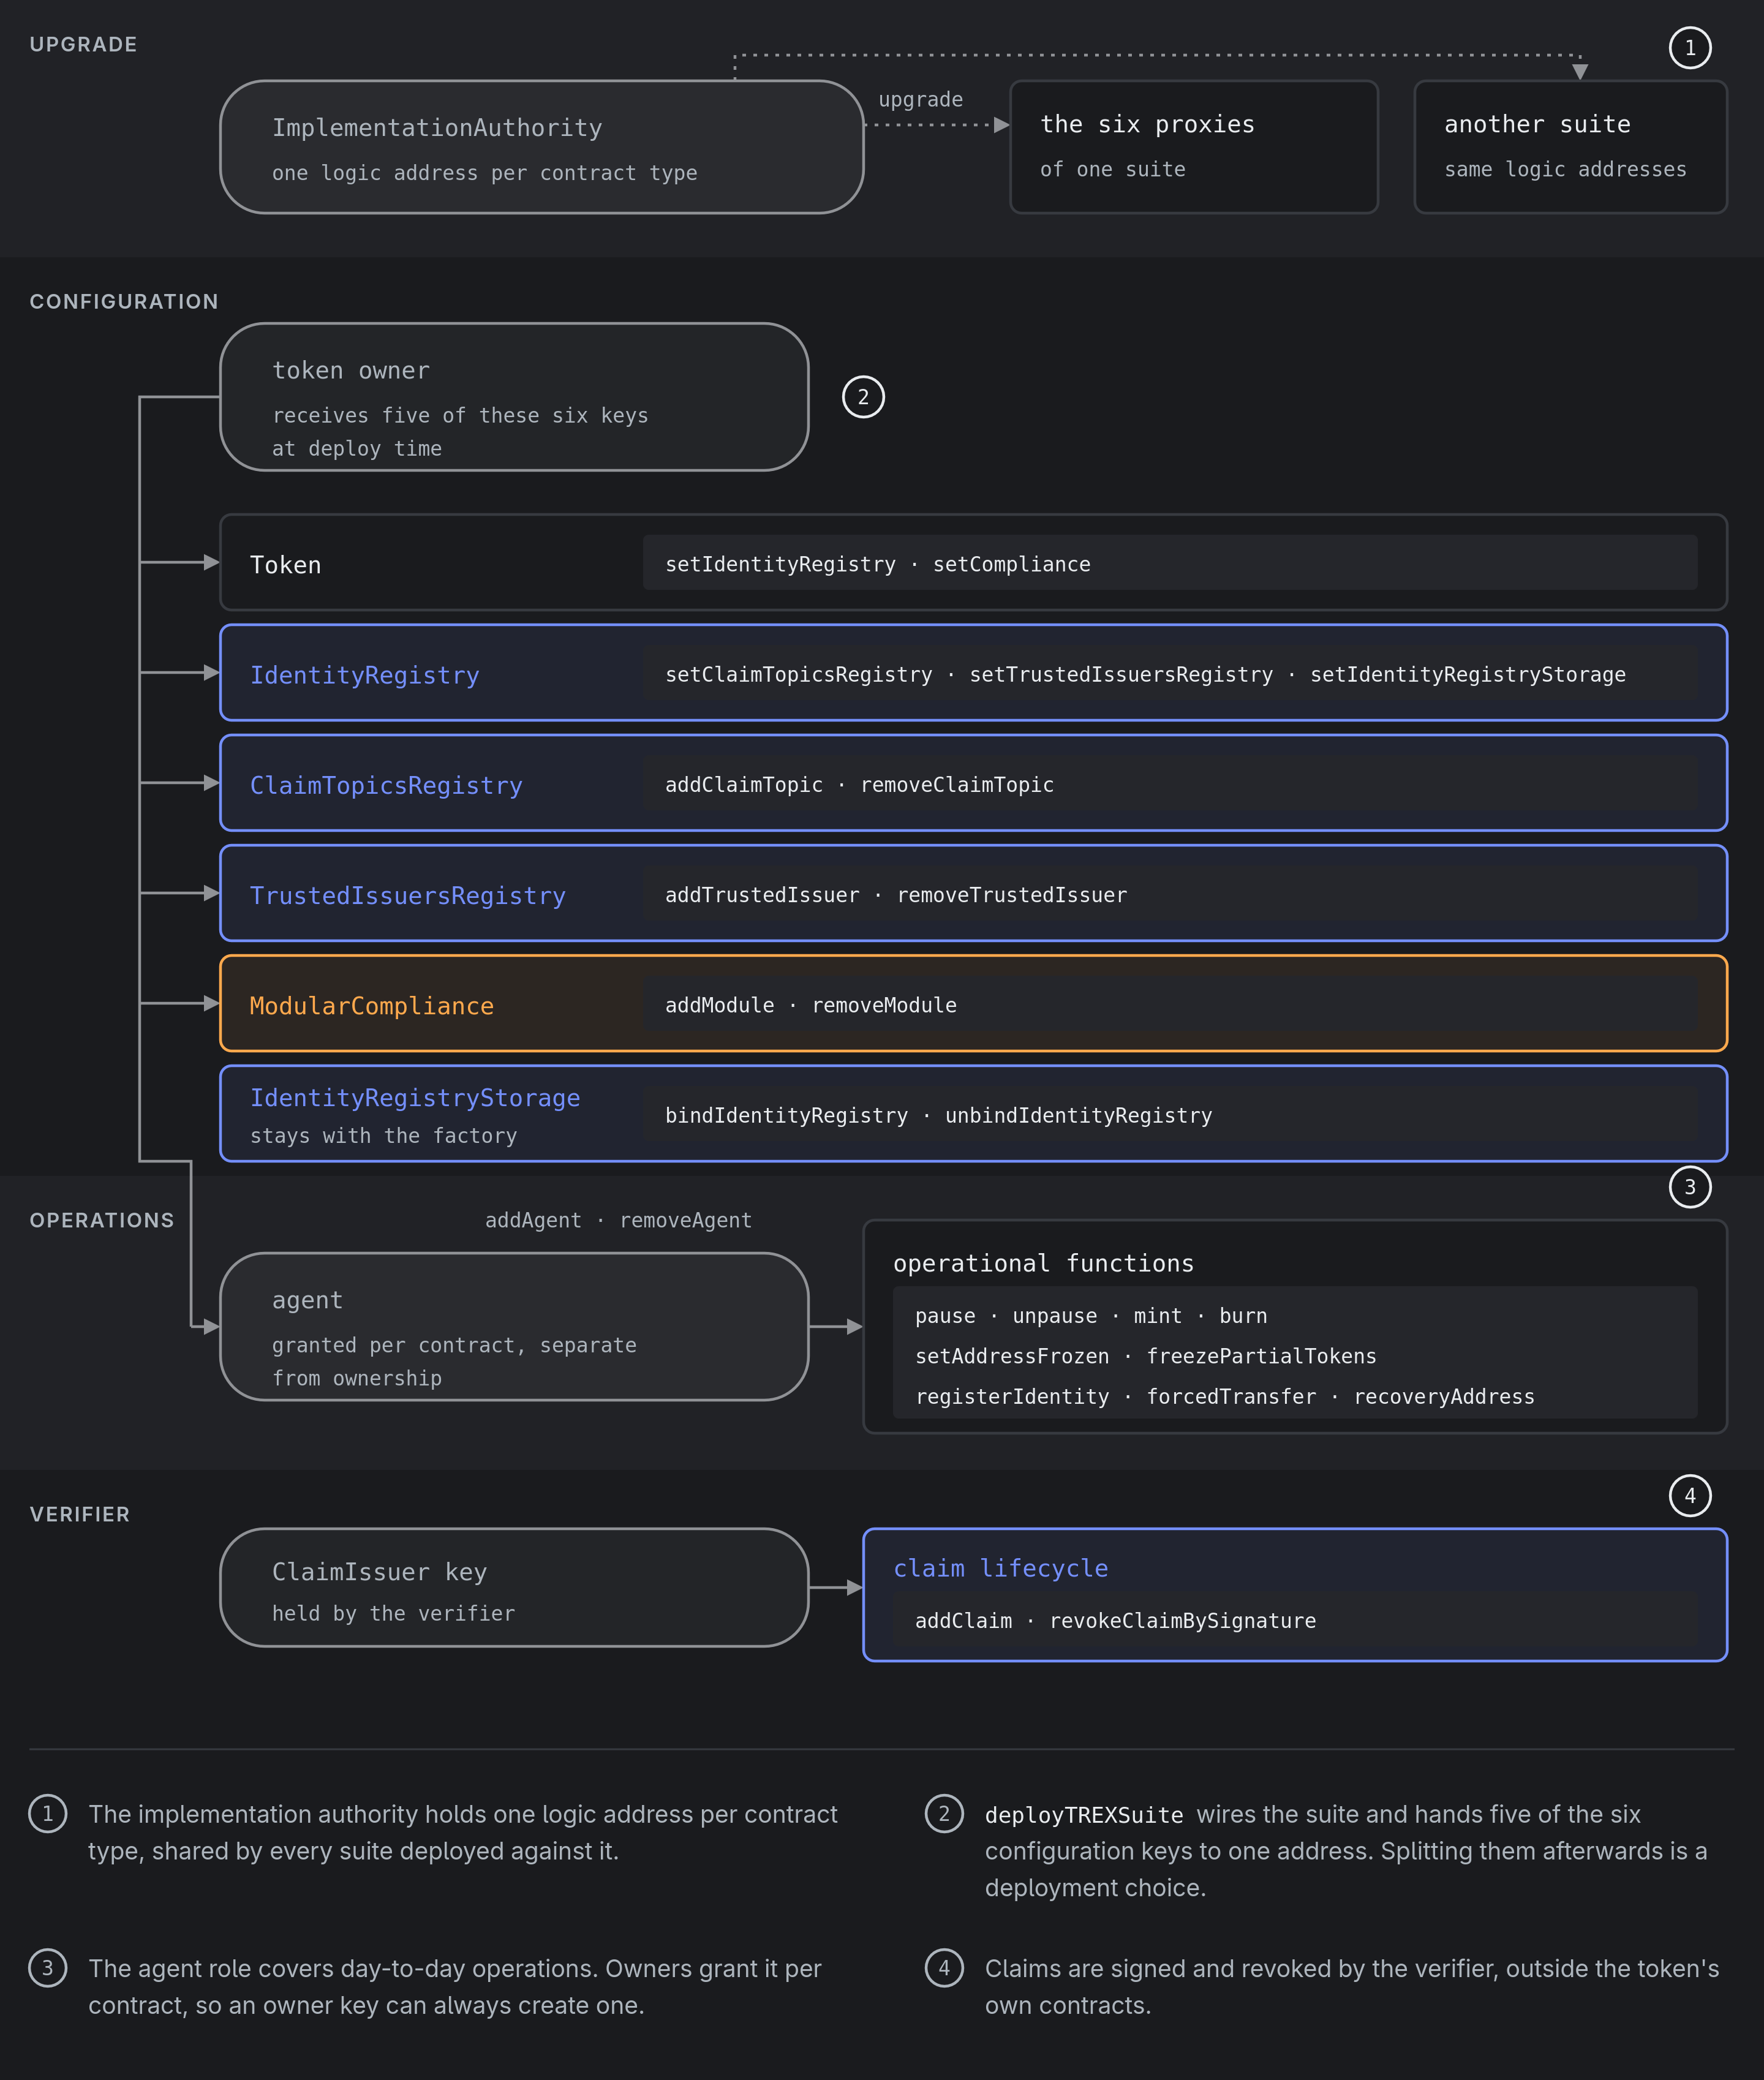Click the recoveryAddress function

[x=1444, y=1396]
